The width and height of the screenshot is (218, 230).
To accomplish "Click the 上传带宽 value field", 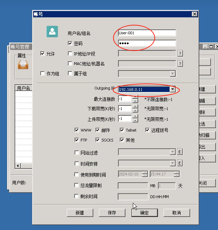I will coord(125,119).
